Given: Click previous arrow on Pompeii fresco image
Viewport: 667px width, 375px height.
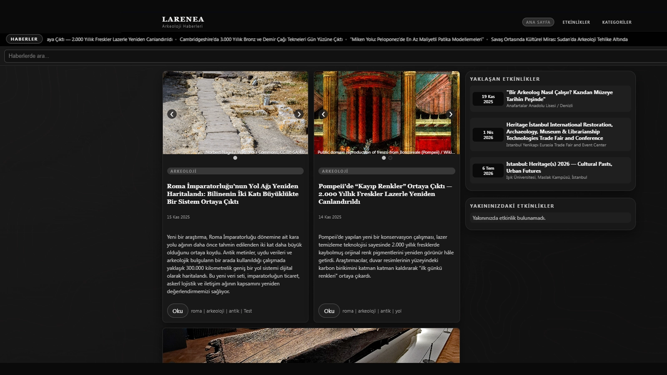Looking at the screenshot, I should click(x=323, y=114).
